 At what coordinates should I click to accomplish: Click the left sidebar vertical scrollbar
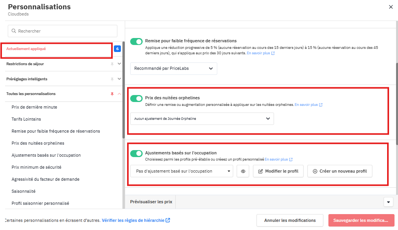tap(124, 89)
